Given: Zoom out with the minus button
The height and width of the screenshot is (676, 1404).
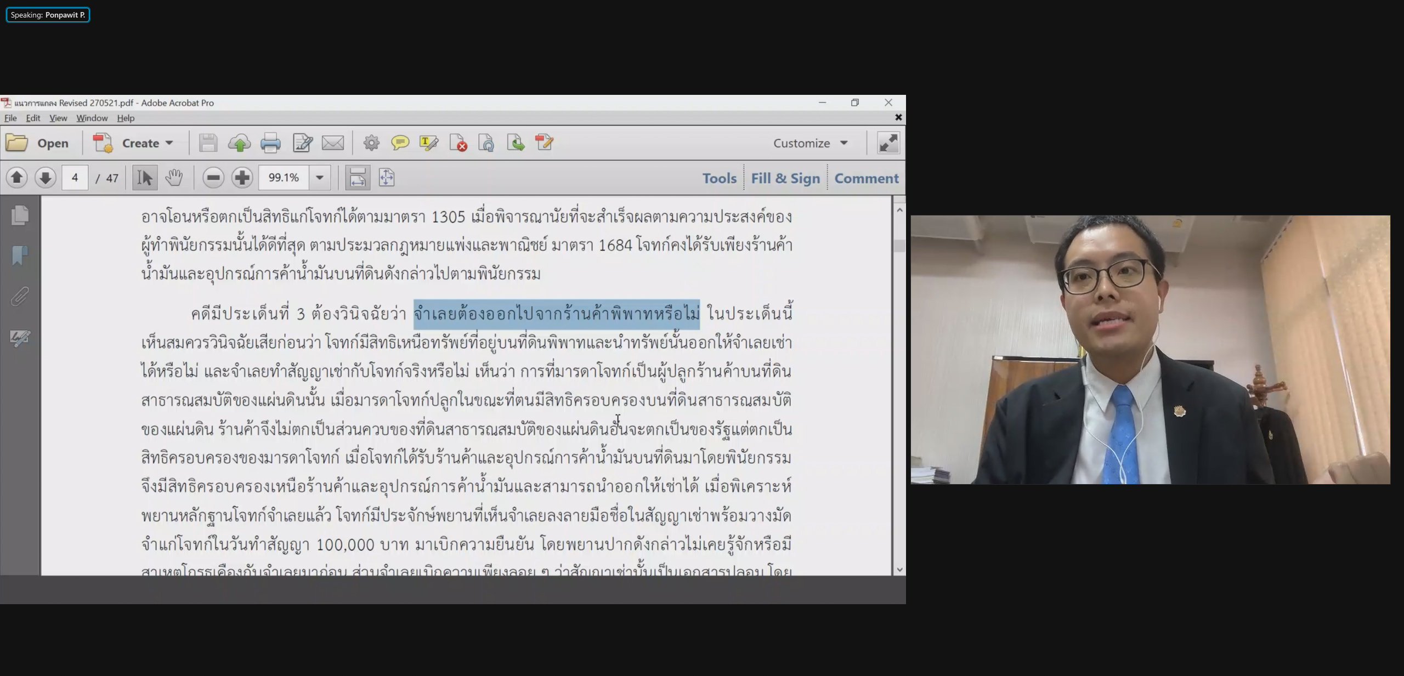Looking at the screenshot, I should click(x=213, y=178).
